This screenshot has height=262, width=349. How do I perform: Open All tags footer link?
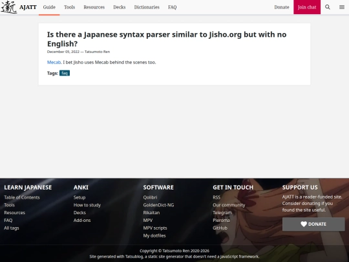12,228
